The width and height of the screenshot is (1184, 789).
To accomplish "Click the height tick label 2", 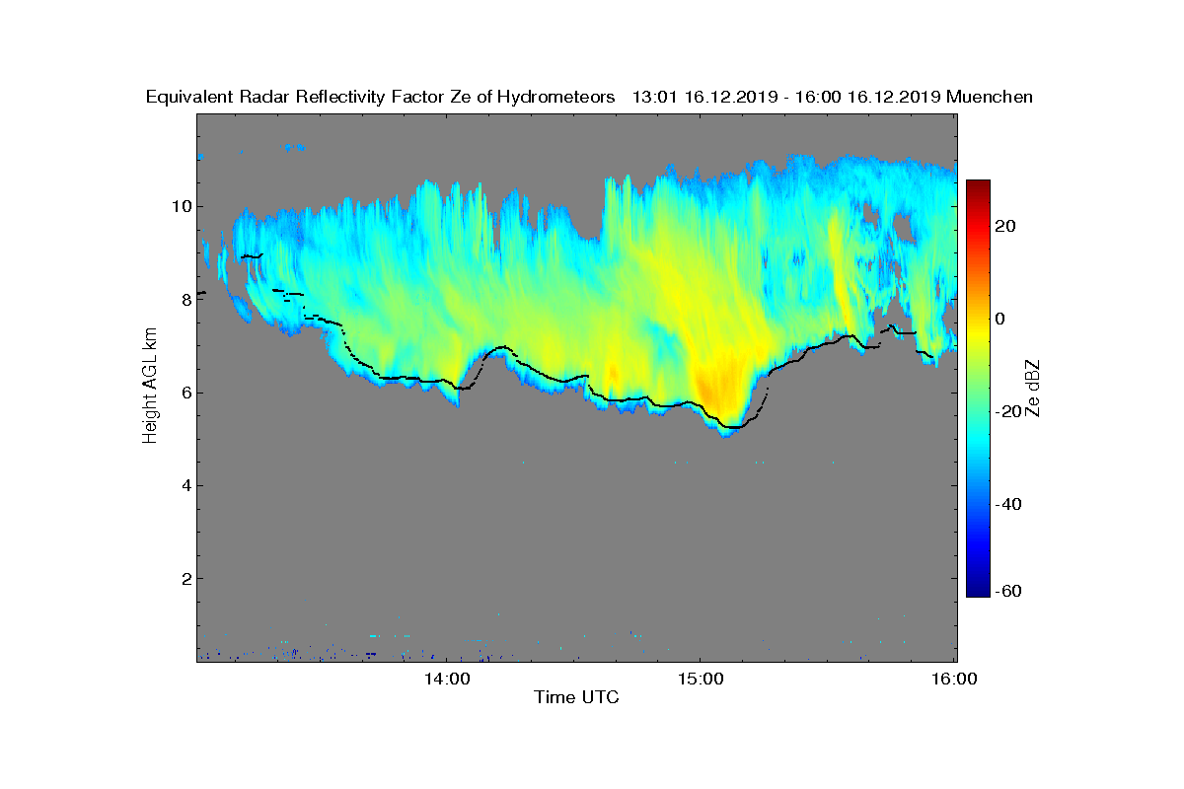I will (185, 578).
